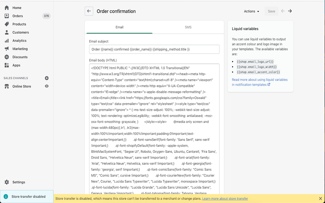This screenshot has height=203, width=325.
Task: Open the Actions dropdown menu
Action: pyautogui.click(x=252, y=11)
